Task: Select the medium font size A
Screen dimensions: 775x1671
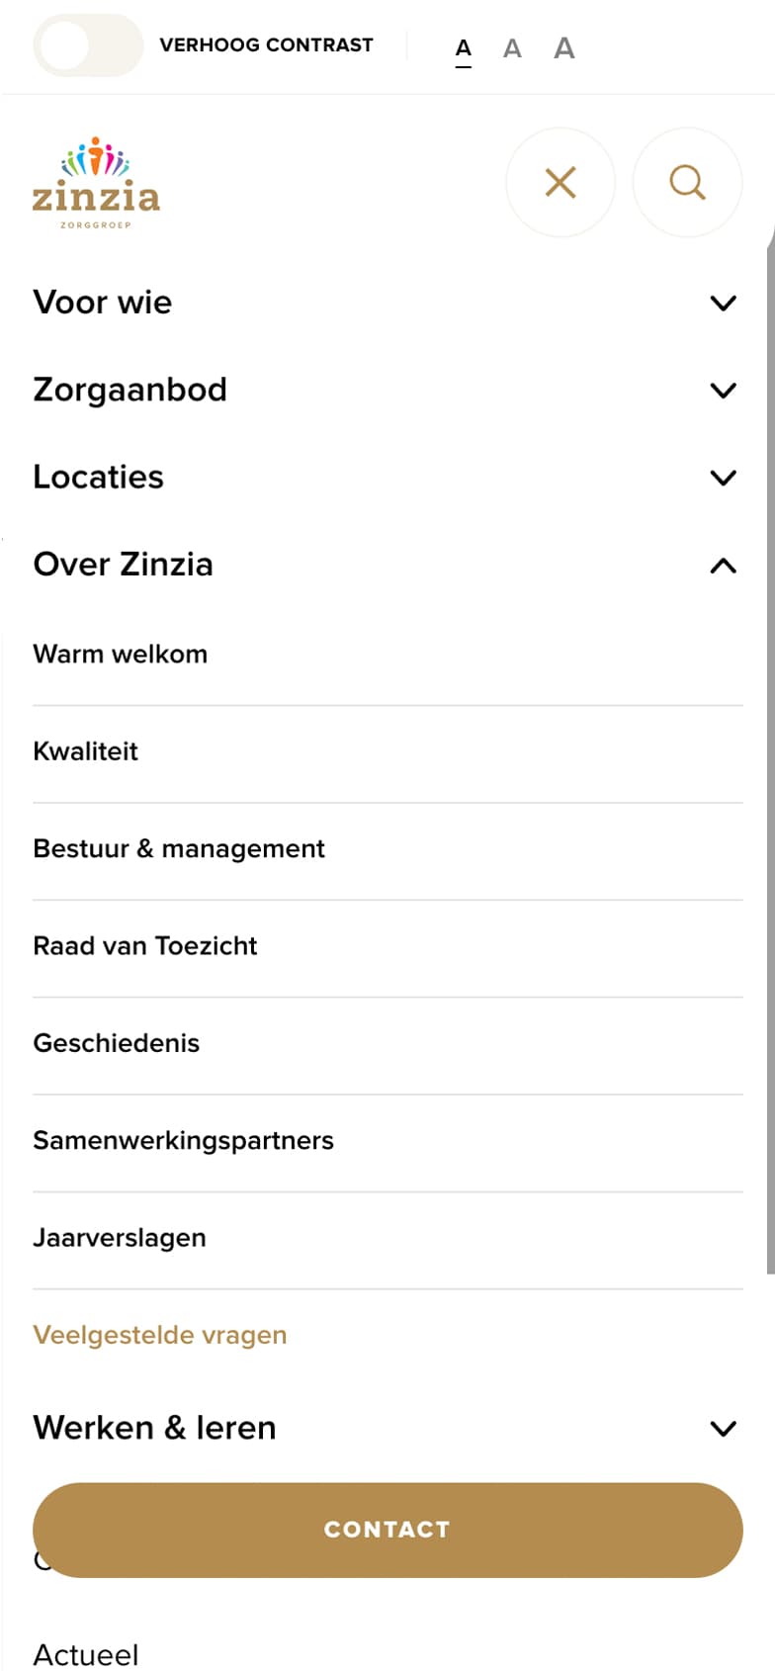Action: pos(512,48)
